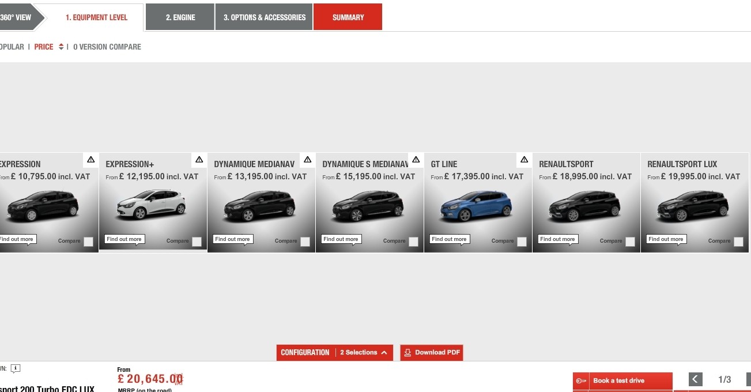
Task: Click Find out more on Dynamique MediaNav
Action: click(232, 239)
